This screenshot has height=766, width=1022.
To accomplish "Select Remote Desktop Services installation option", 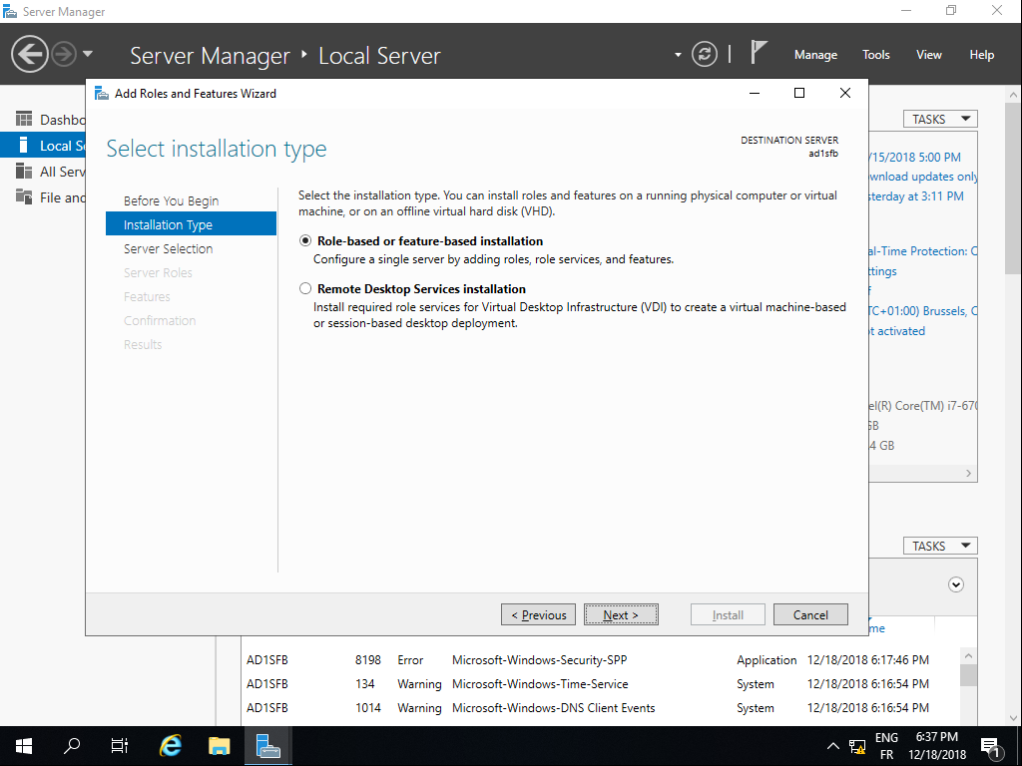I will pos(305,289).
